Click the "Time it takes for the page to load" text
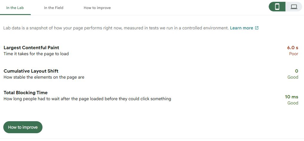The height and width of the screenshot is (141, 304). [x=36, y=54]
